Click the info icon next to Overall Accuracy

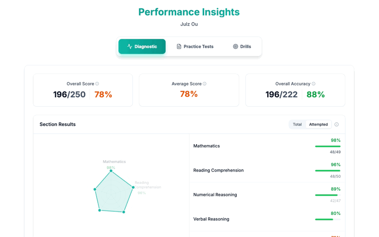click(x=314, y=84)
